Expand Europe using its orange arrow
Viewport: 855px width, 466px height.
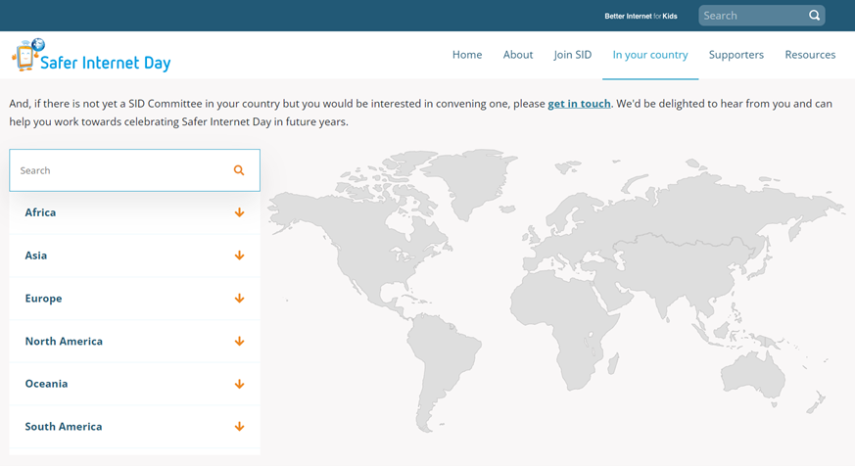(x=239, y=299)
